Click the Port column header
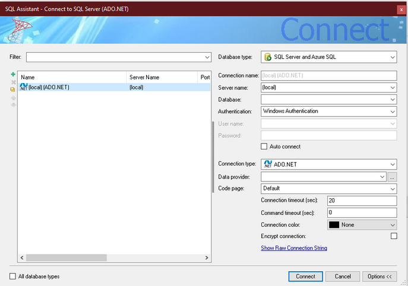The height and width of the screenshot is (286, 408). (204, 77)
